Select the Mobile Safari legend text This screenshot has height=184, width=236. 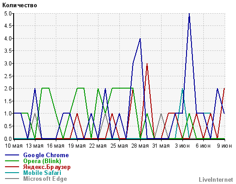coord(42,173)
